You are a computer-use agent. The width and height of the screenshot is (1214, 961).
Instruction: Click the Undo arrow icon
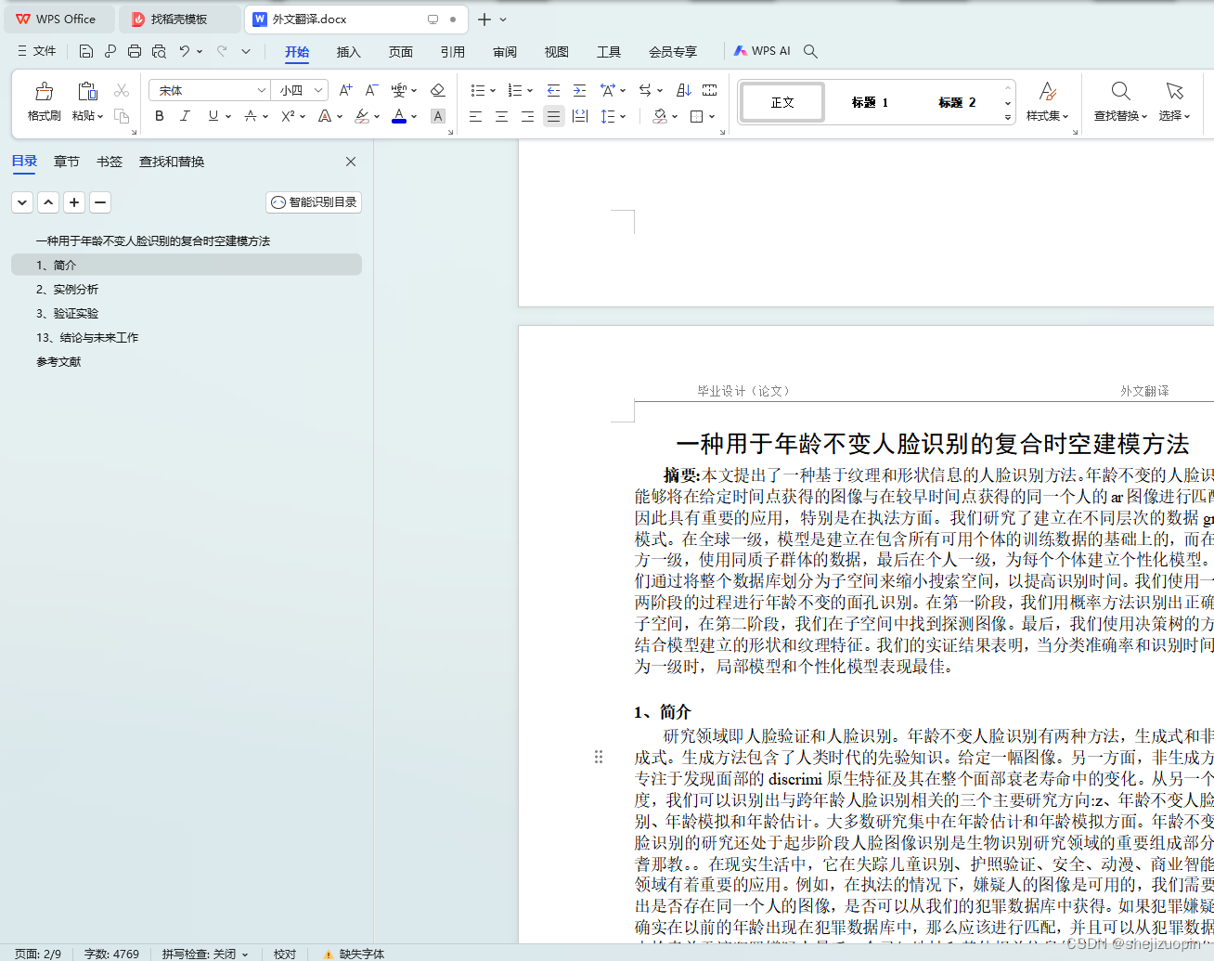click(x=185, y=51)
